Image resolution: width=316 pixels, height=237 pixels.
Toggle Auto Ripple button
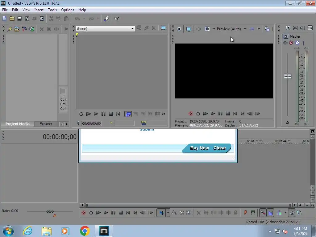coord(279,213)
